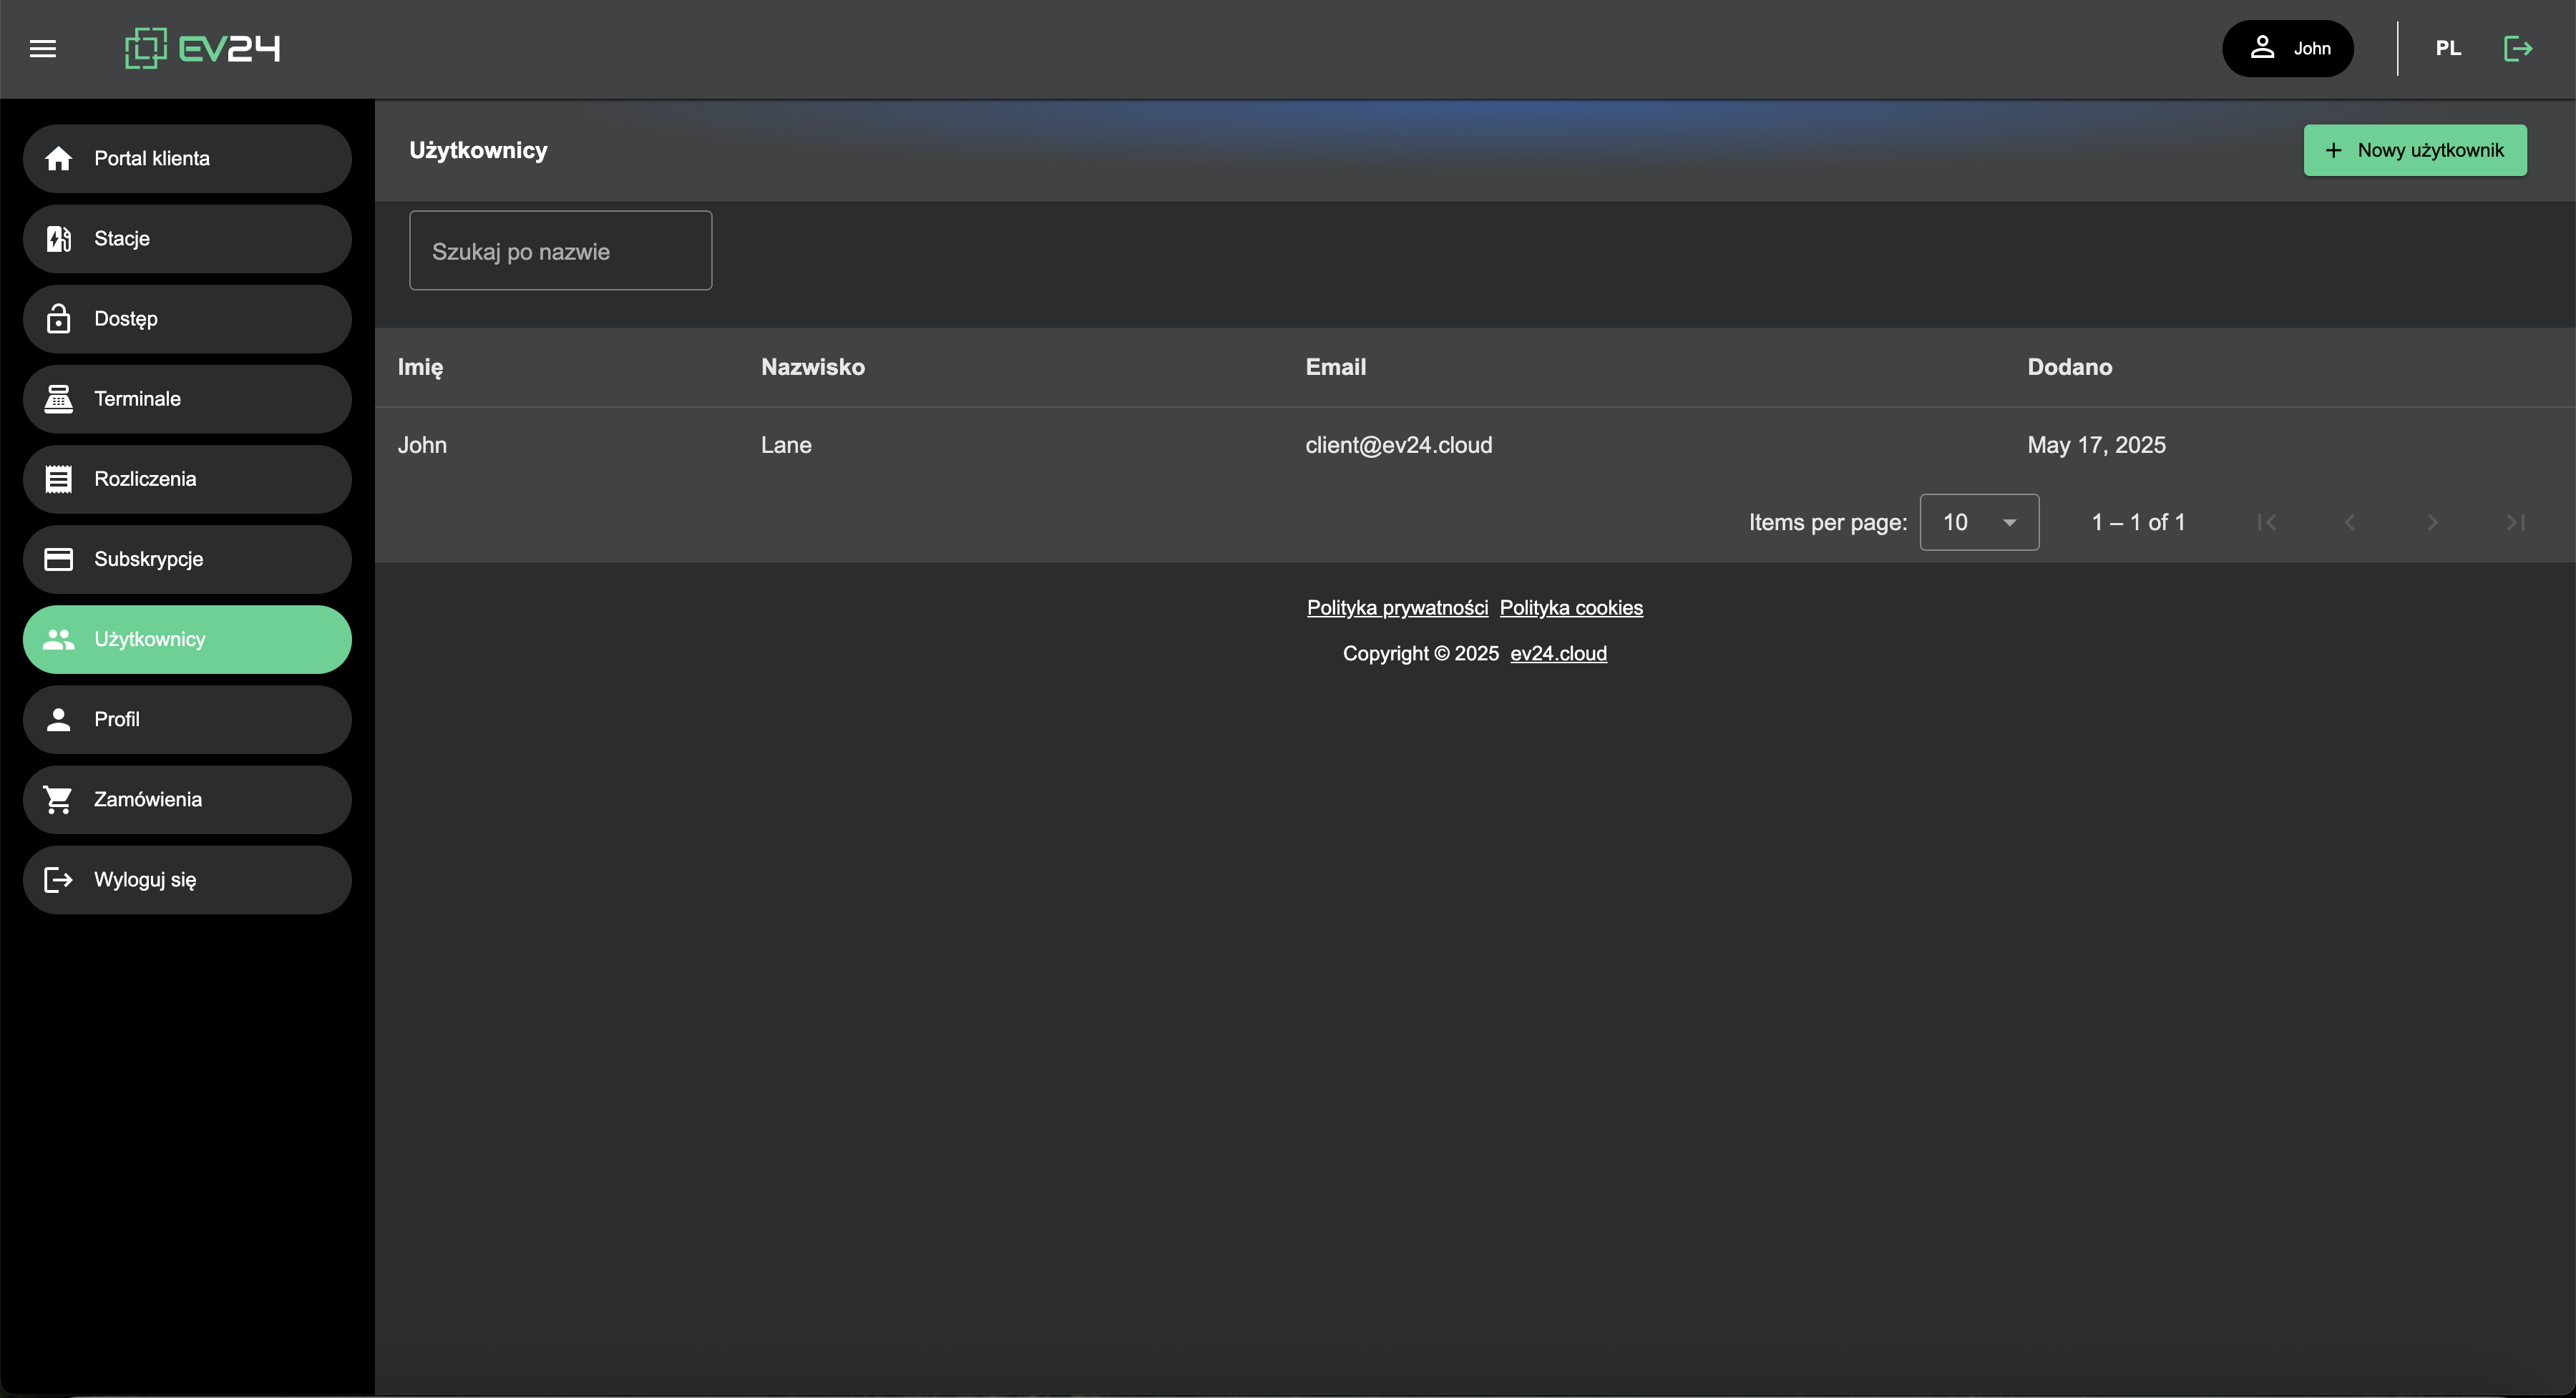This screenshot has height=1398, width=2576.
Task: Click the Zamówienia shopping cart icon
Action: click(59, 799)
